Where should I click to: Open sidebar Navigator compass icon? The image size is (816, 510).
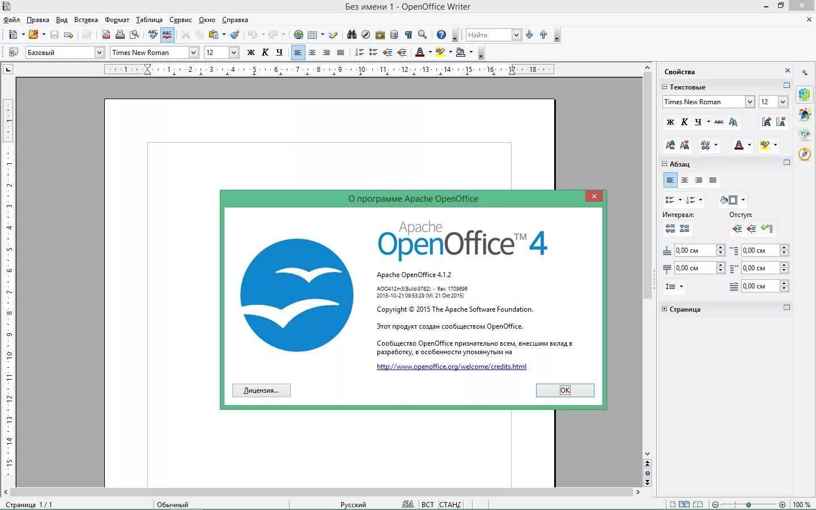pyautogui.click(x=805, y=154)
